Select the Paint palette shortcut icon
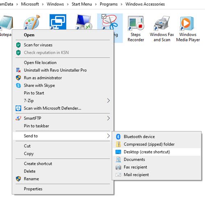 (x=32, y=22)
